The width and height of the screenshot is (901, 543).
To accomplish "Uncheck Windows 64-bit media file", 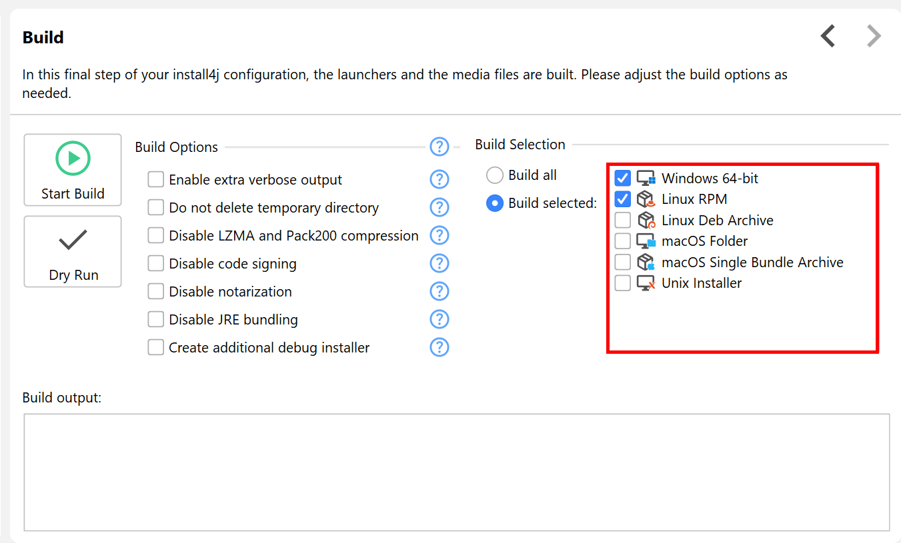I will [x=622, y=179].
